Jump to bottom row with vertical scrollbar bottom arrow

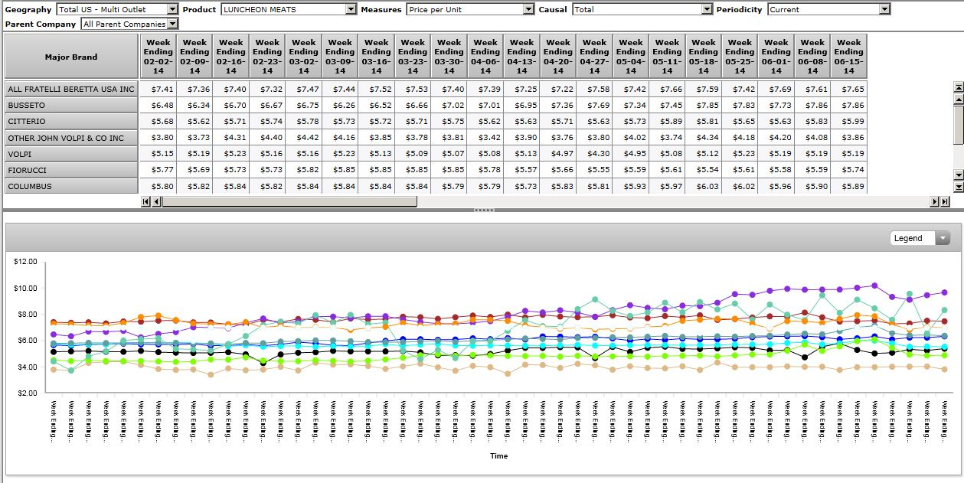pos(958,186)
